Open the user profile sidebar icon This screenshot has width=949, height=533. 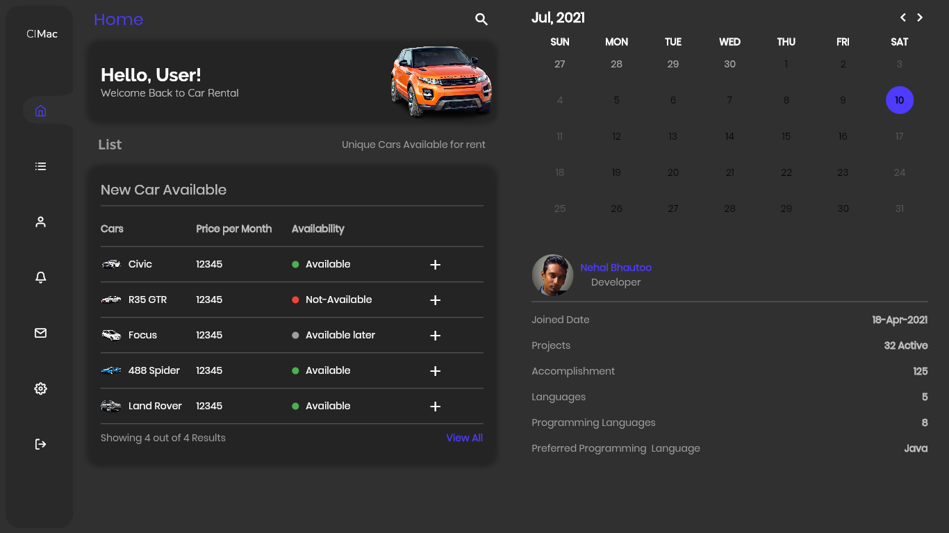(x=40, y=222)
